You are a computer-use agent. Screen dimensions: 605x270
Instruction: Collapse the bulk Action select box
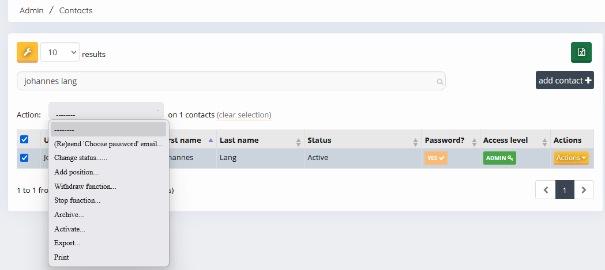pyautogui.click(x=106, y=115)
